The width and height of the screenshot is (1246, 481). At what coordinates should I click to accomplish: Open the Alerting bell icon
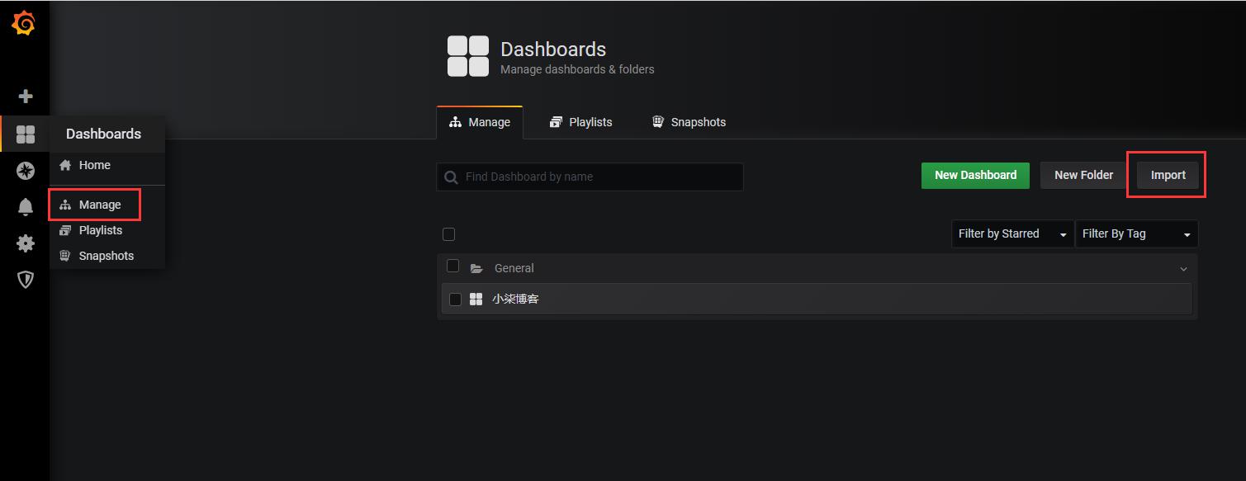coord(26,207)
